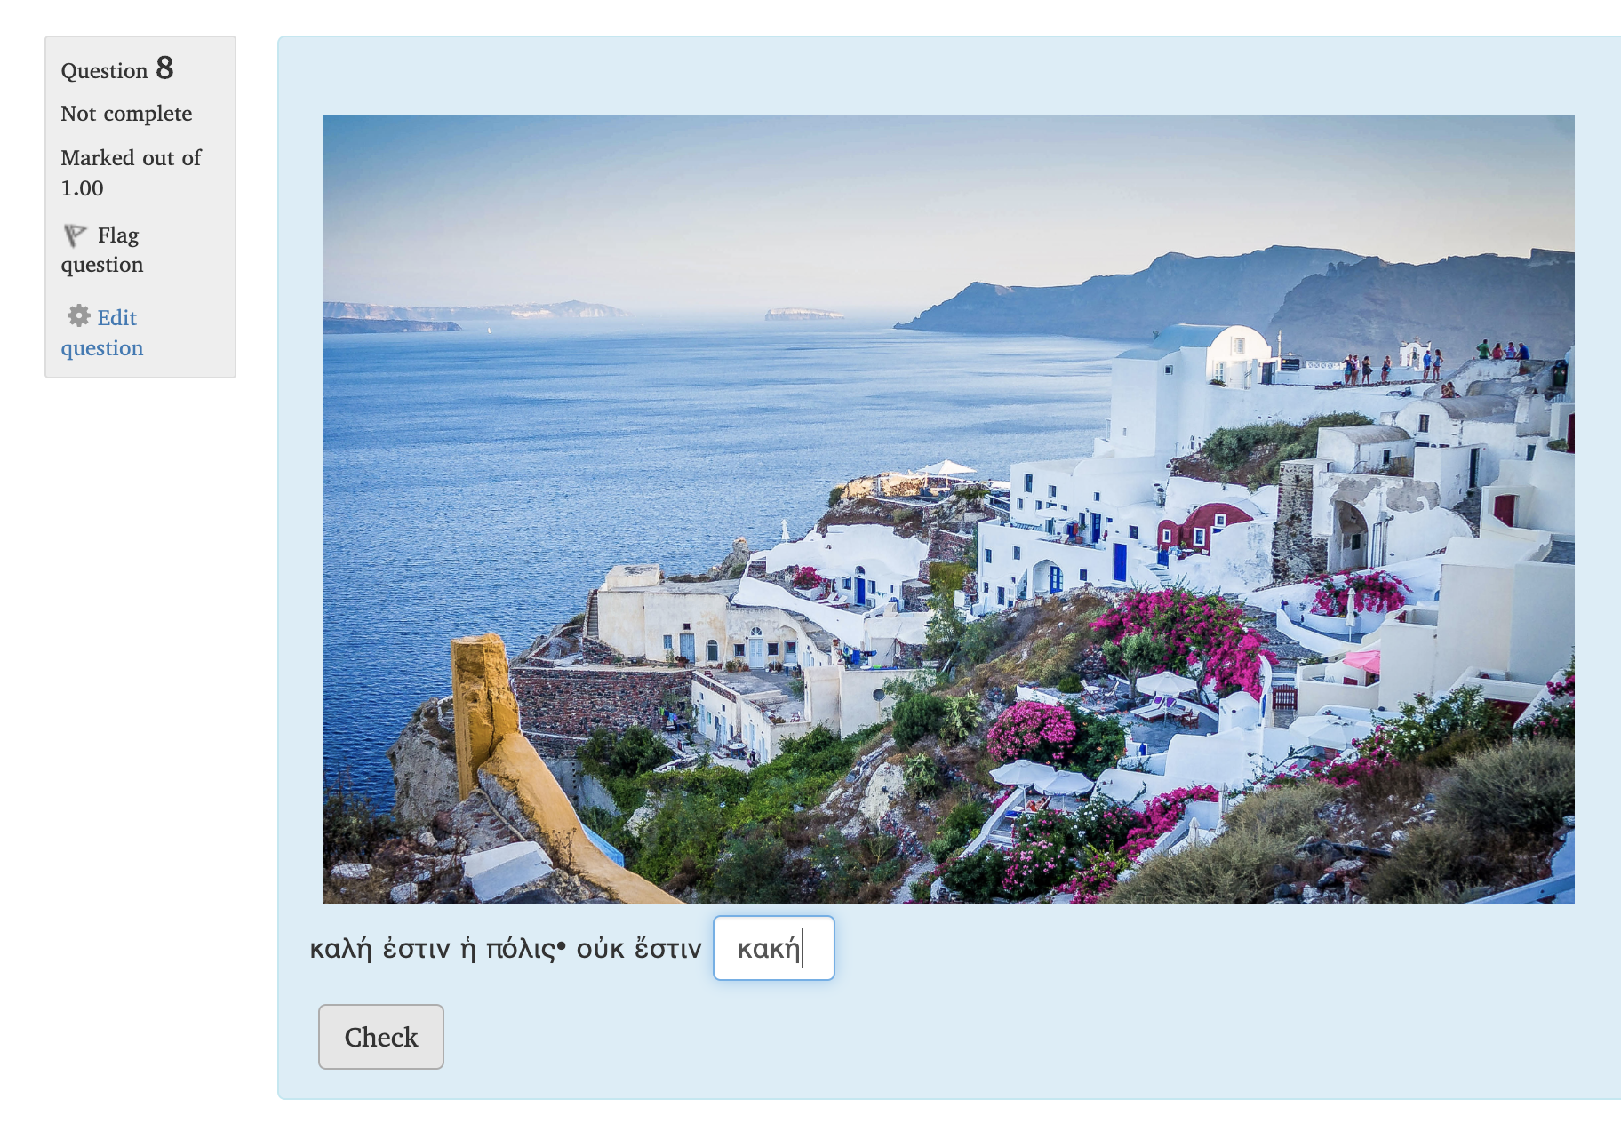Click the words οὐκ ἔστιν before the field
Viewport: 1621px width, 1123px height.
pos(639,949)
